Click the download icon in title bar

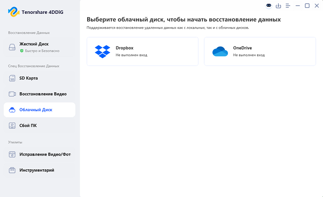coord(278,6)
